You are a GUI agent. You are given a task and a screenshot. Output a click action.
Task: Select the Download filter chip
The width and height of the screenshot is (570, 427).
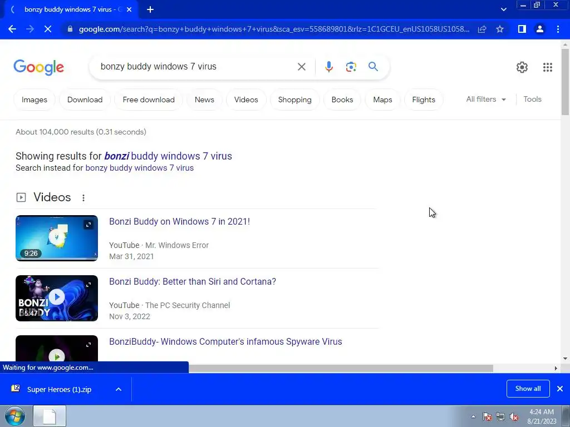[x=85, y=100]
